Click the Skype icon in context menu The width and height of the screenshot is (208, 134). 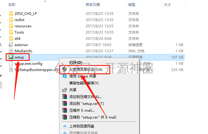(65, 76)
